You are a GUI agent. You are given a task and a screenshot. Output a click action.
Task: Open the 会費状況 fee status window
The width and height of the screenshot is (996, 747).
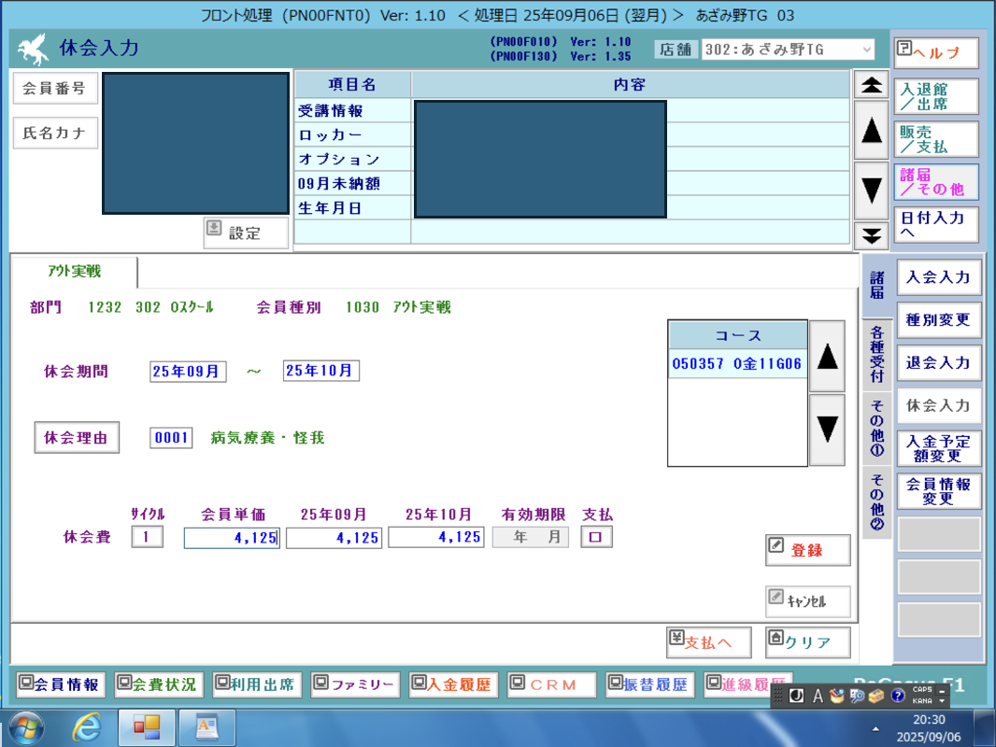159,684
